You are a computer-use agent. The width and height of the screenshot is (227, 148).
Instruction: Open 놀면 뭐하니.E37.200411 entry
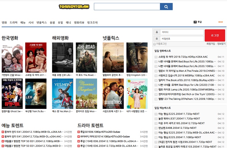(179, 119)
